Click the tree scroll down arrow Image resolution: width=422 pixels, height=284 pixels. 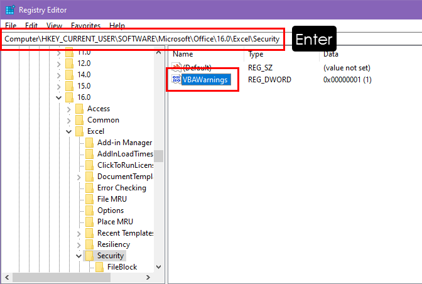coord(158,267)
